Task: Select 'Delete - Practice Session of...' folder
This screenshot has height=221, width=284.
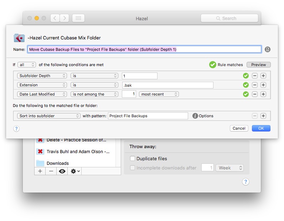Action: (75, 140)
